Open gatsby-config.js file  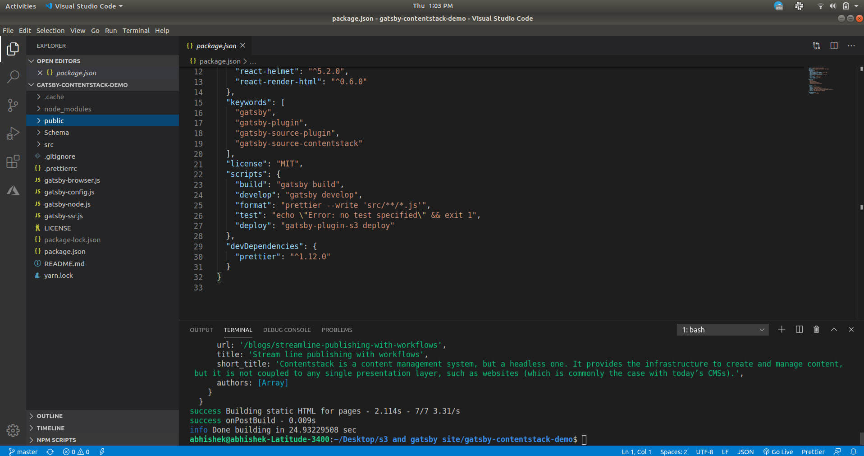102,192
